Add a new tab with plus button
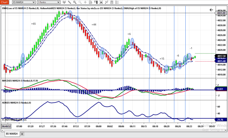 22,134
